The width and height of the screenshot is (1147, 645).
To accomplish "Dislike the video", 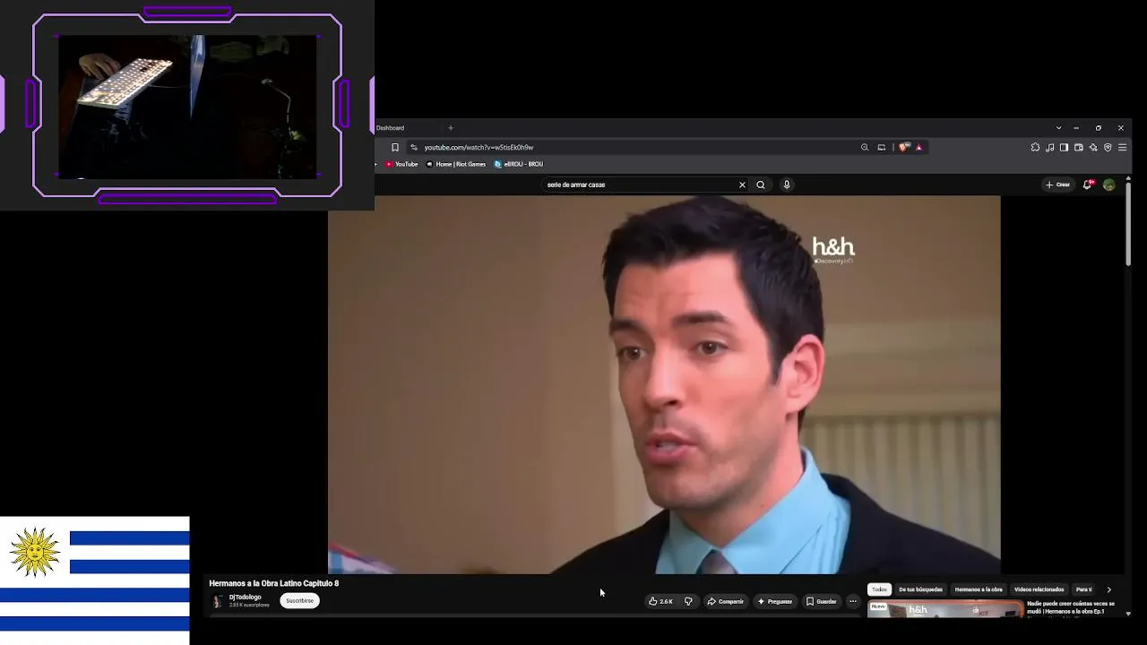I will pyautogui.click(x=688, y=601).
